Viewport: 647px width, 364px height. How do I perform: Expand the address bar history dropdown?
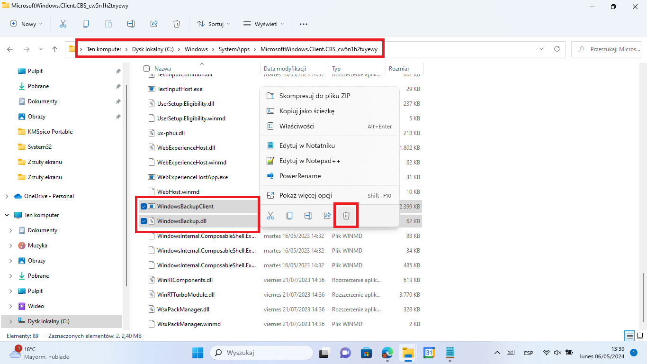541,49
